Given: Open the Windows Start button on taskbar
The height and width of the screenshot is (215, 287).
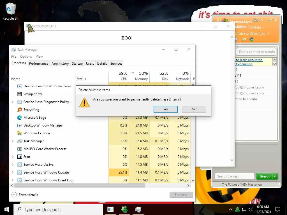Looking at the screenshot, I should tap(7, 209).
